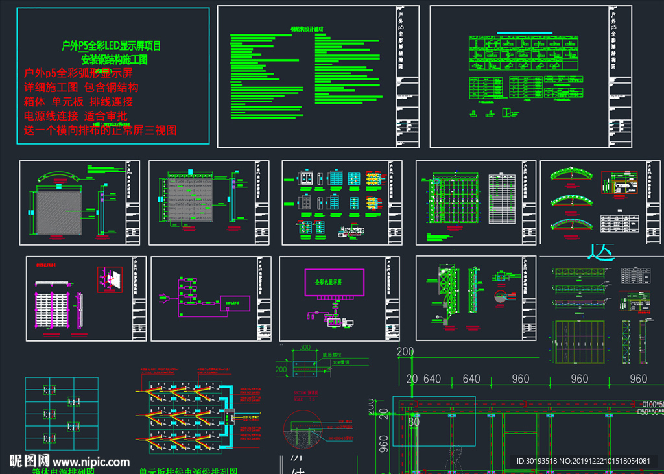The width and height of the screenshot is (664, 474).
Task: Click the cyan callout rectangle on the steel frame corner
Action: (434, 421)
